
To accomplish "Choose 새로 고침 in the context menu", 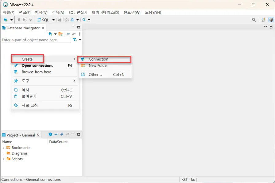I will [31, 105].
